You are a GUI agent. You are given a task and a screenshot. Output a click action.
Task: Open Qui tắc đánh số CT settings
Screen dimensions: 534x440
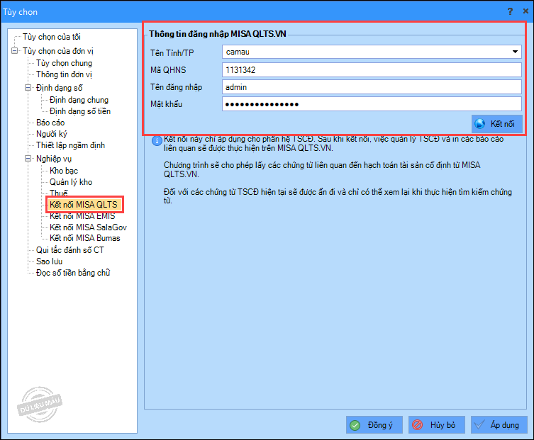[x=69, y=250]
